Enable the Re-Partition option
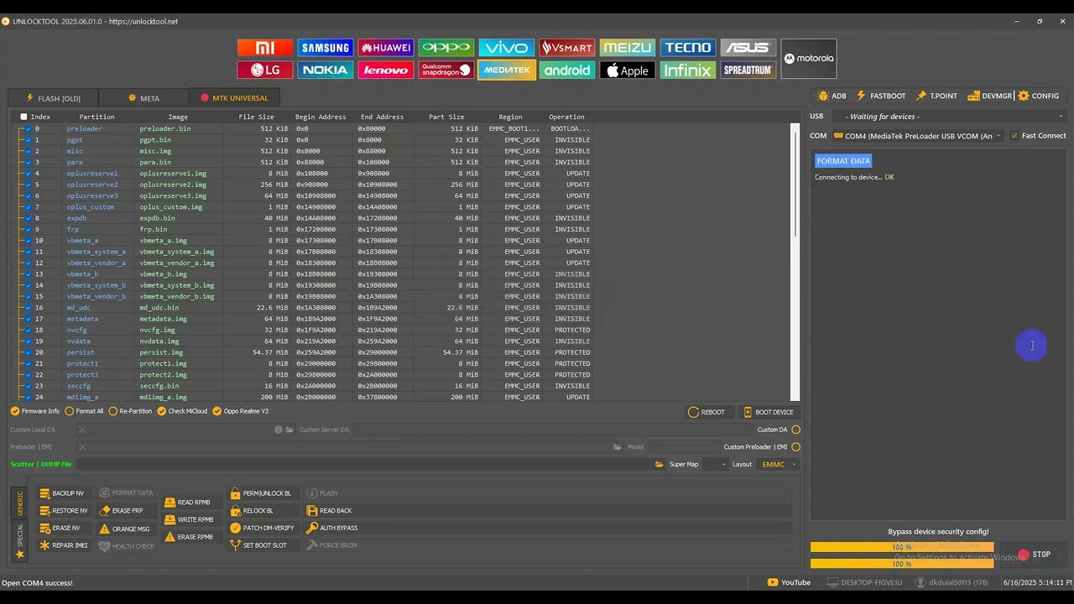 [130, 411]
